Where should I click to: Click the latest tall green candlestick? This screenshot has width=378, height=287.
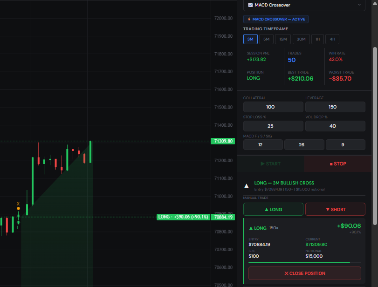(x=90, y=152)
